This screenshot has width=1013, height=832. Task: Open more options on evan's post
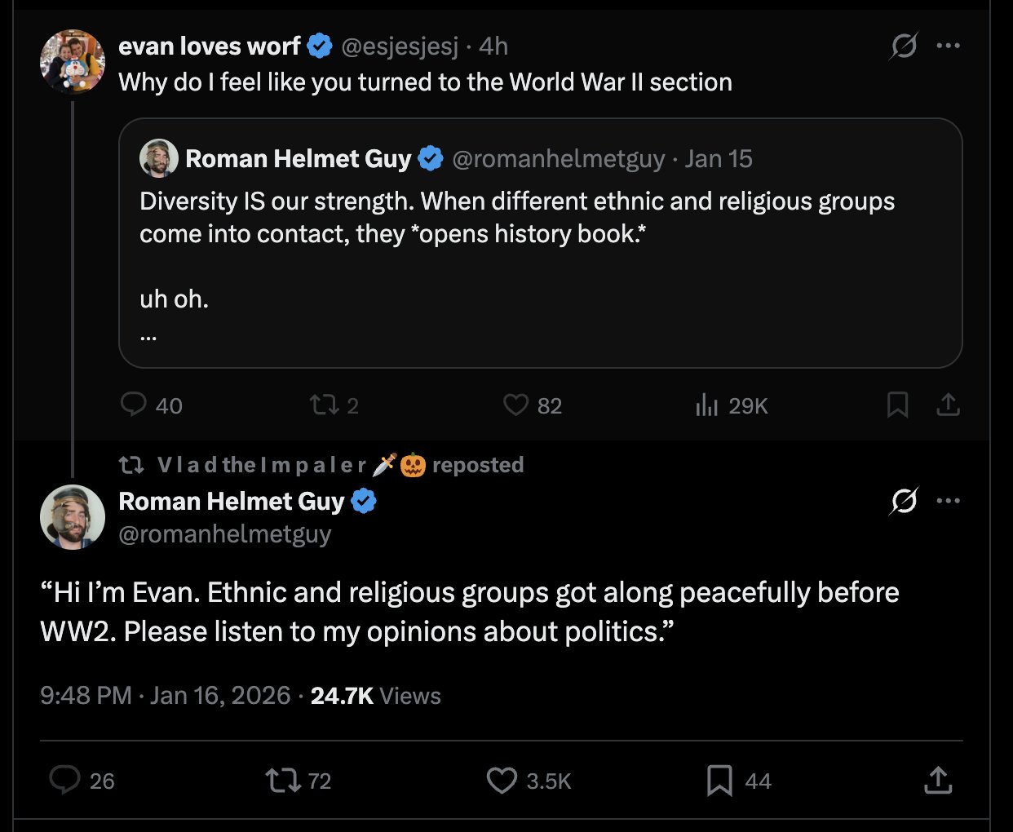point(948,46)
